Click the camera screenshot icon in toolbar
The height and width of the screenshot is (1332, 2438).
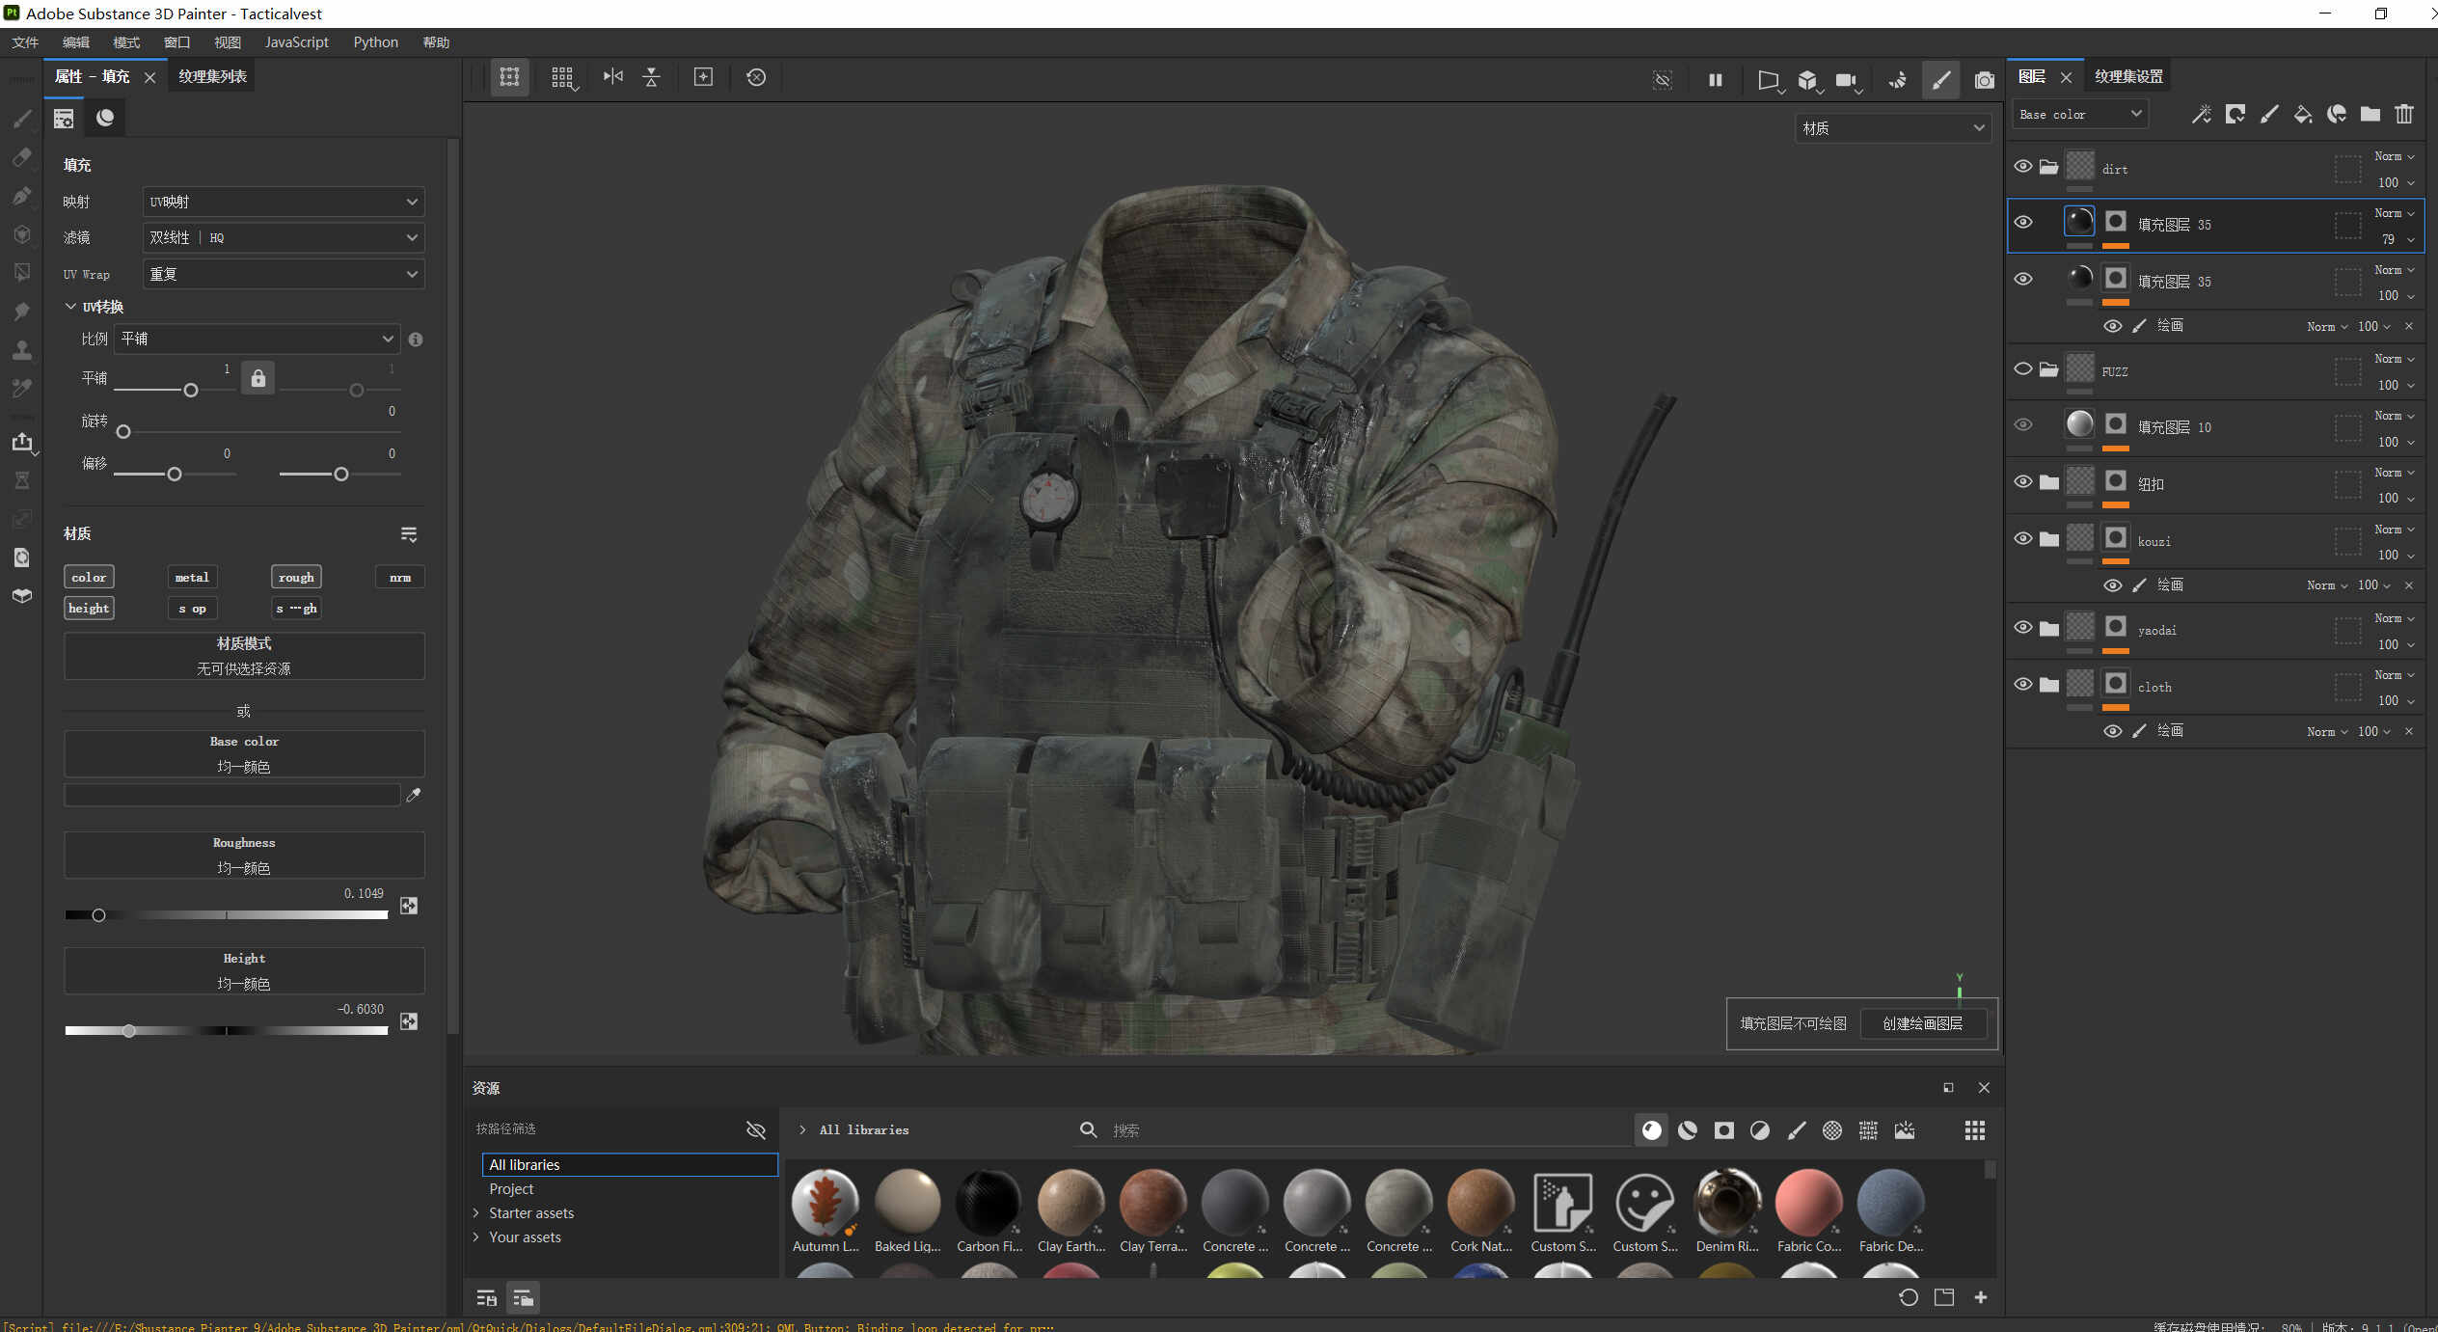pyautogui.click(x=1984, y=80)
